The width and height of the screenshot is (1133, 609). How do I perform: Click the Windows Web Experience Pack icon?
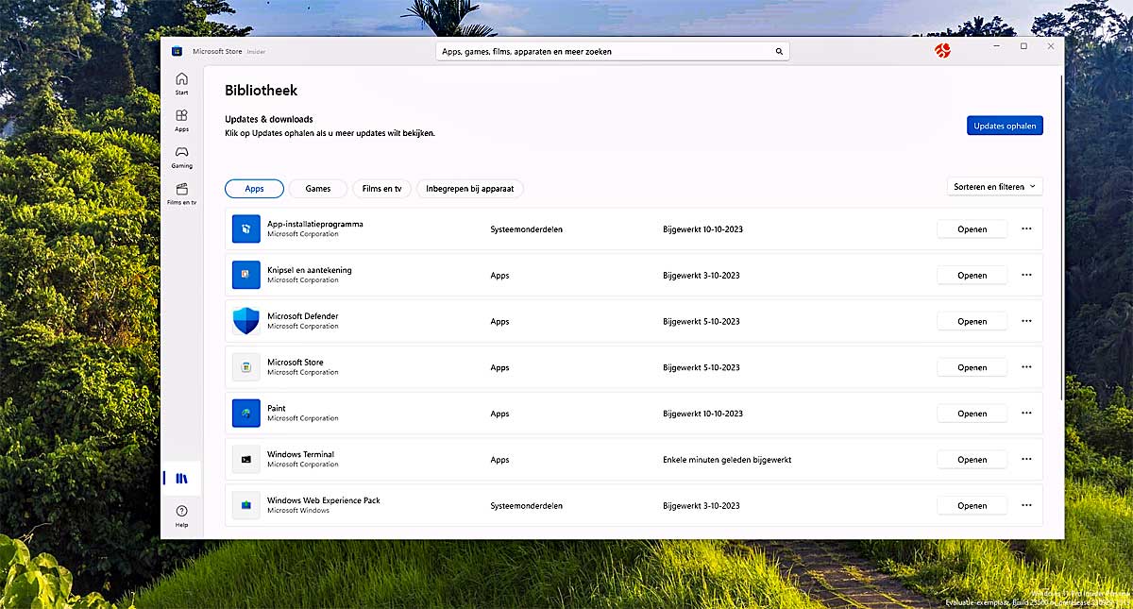(245, 505)
